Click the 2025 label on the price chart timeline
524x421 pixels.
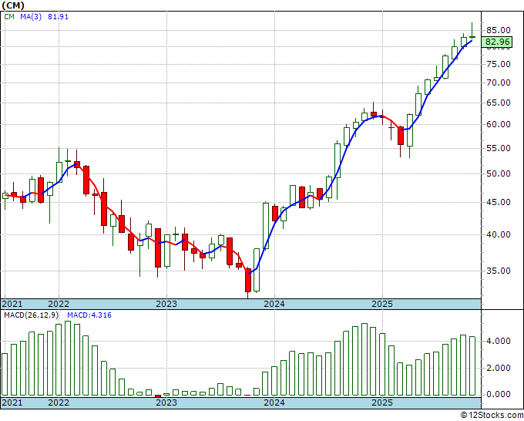click(x=382, y=304)
